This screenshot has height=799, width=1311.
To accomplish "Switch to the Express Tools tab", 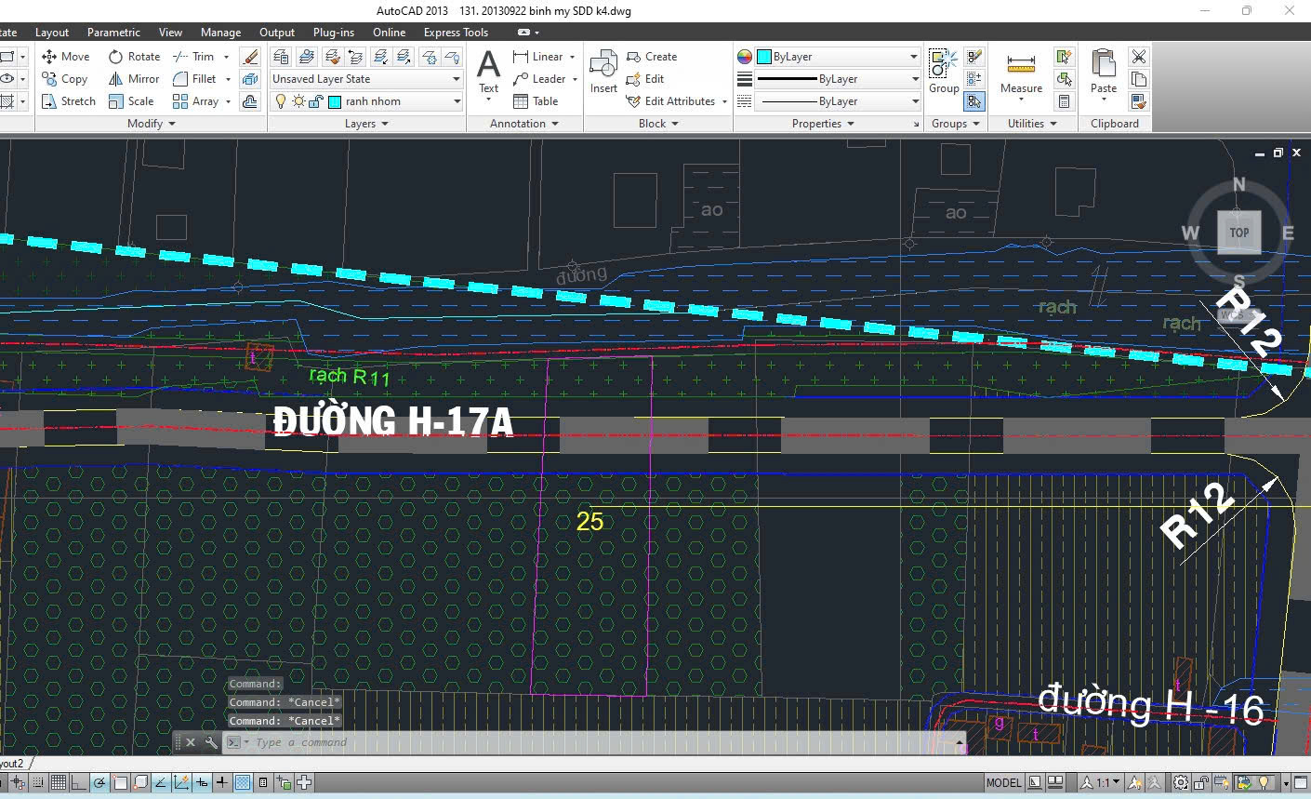I will coord(456,33).
